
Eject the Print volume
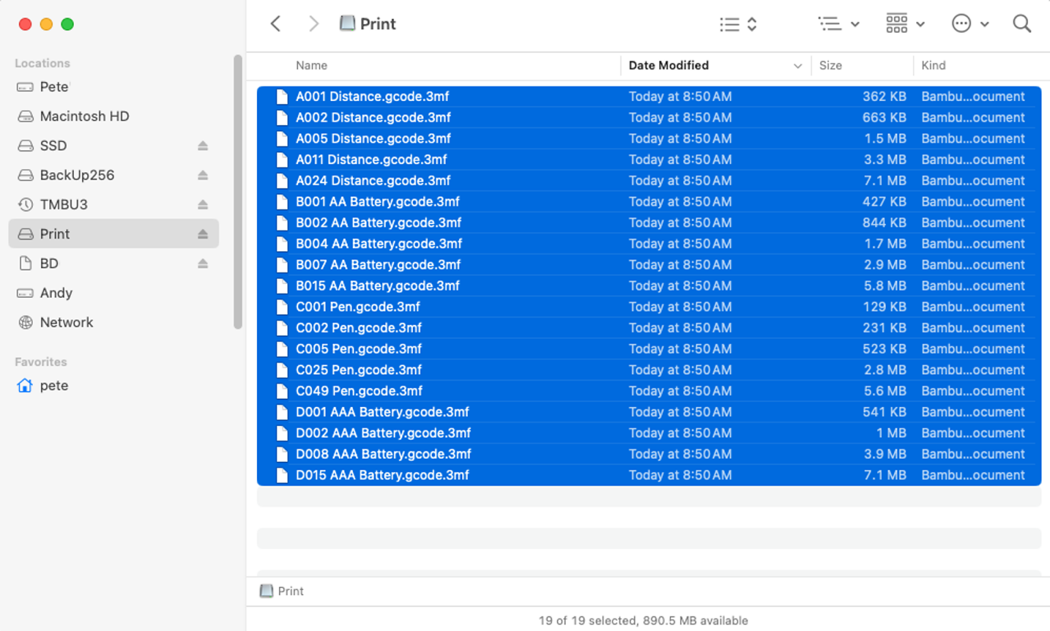tap(203, 234)
